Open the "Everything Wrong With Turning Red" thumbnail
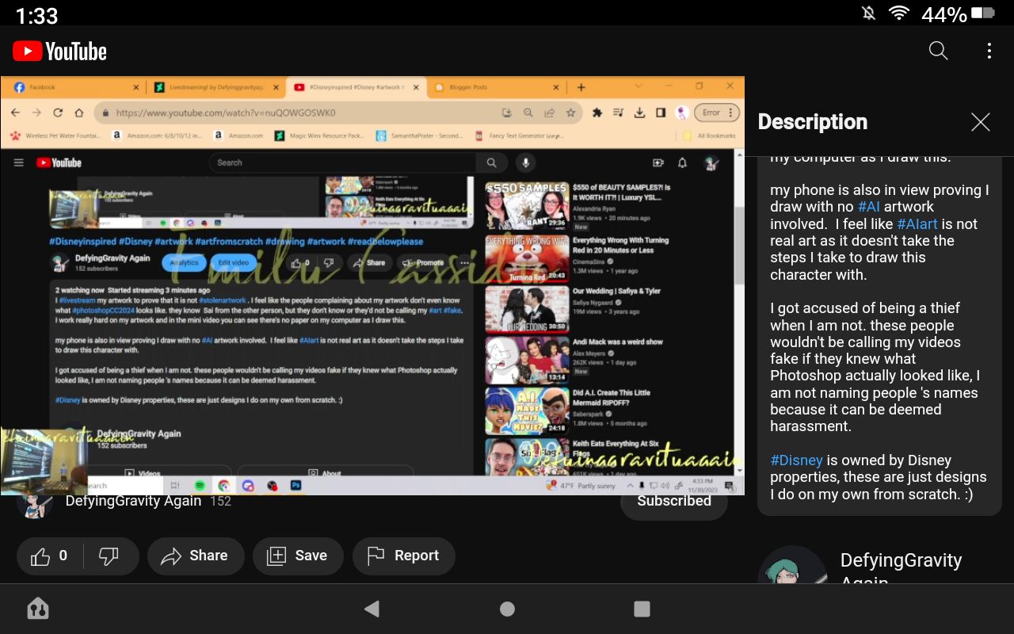 527,258
